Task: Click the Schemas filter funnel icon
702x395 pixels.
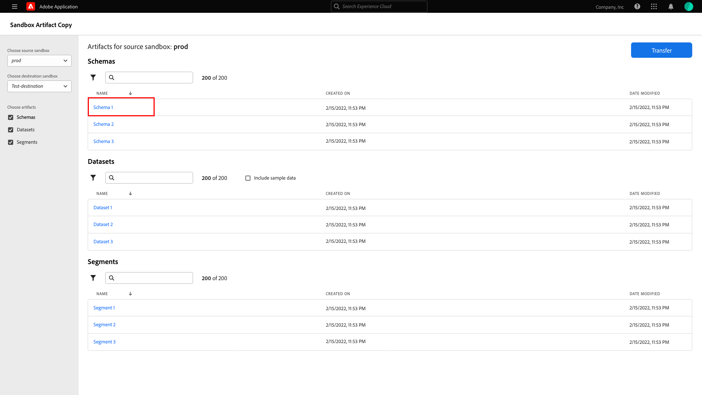Action: tap(93, 78)
